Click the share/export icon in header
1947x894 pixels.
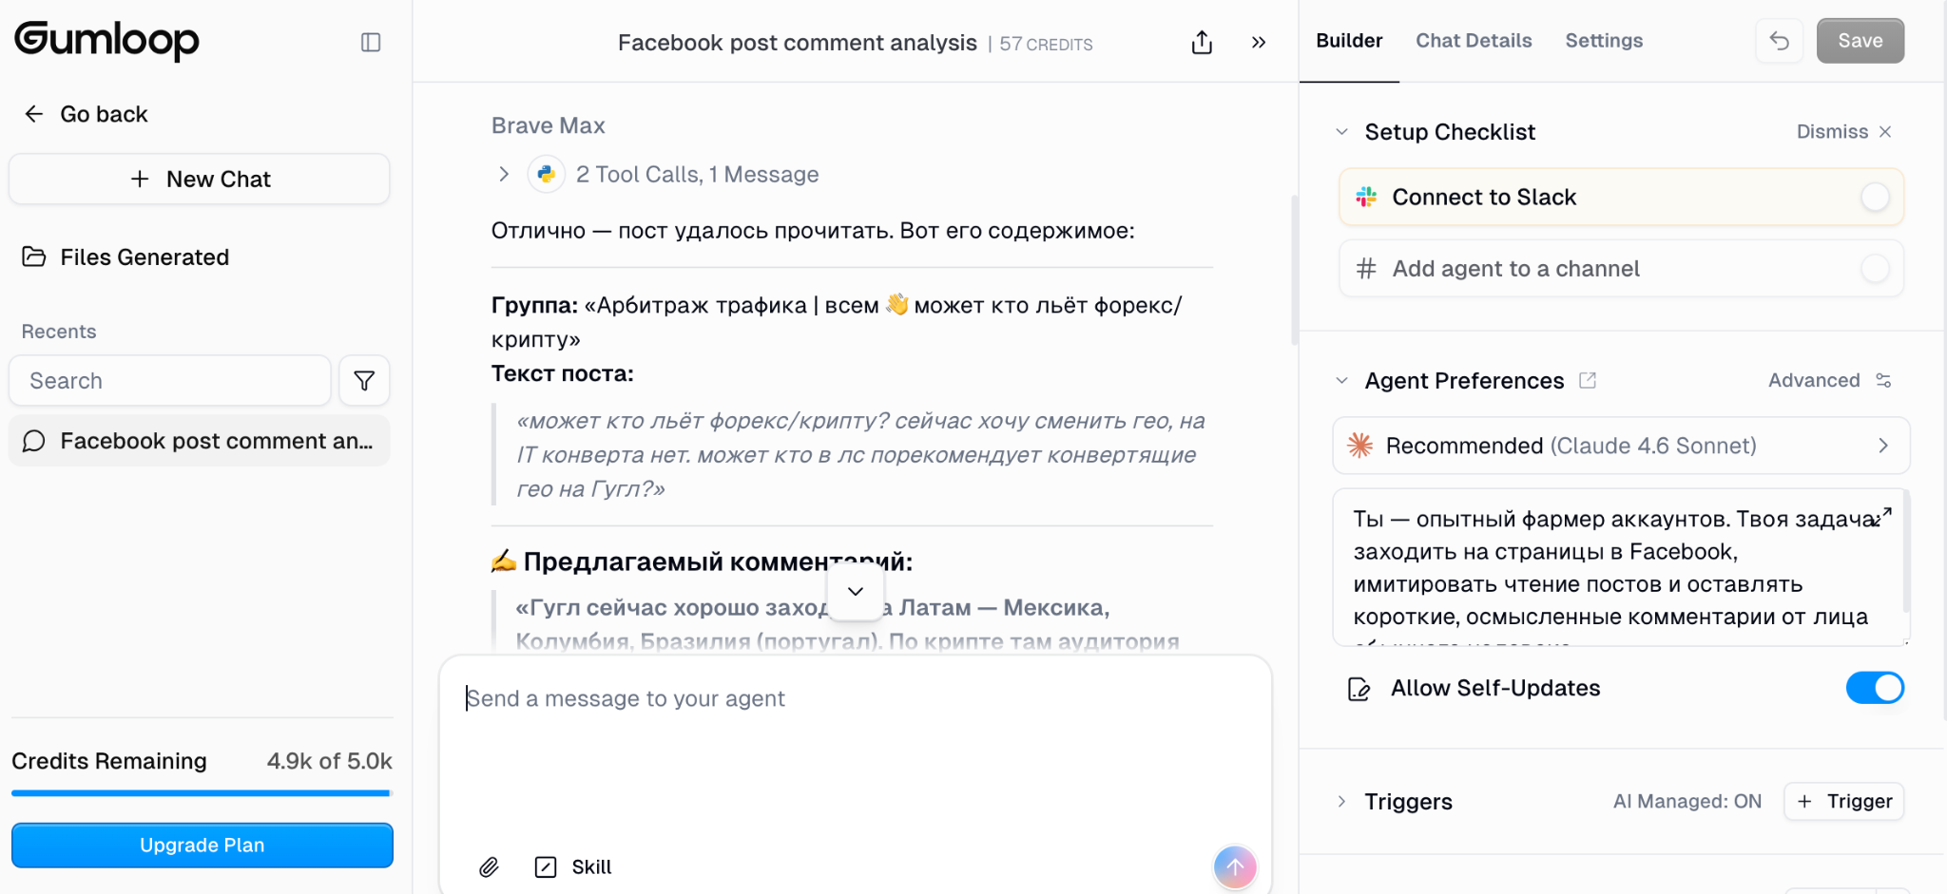(x=1202, y=43)
